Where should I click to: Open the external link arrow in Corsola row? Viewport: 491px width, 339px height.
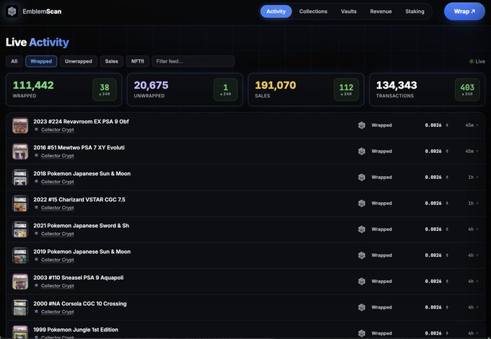click(x=477, y=307)
